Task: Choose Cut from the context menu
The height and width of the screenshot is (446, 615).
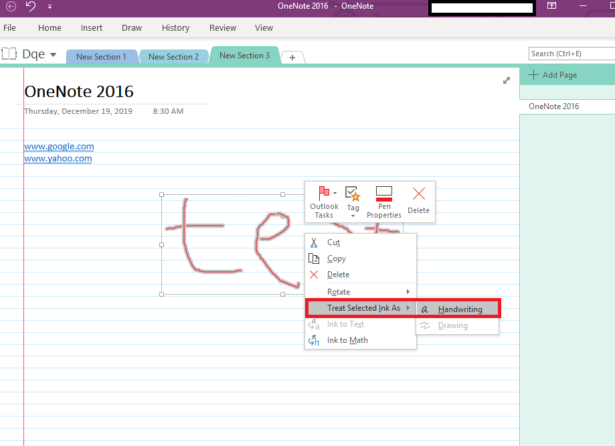Action: (x=361, y=242)
